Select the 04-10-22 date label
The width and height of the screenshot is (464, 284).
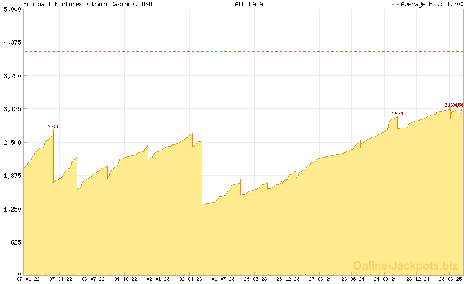pos(126,279)
